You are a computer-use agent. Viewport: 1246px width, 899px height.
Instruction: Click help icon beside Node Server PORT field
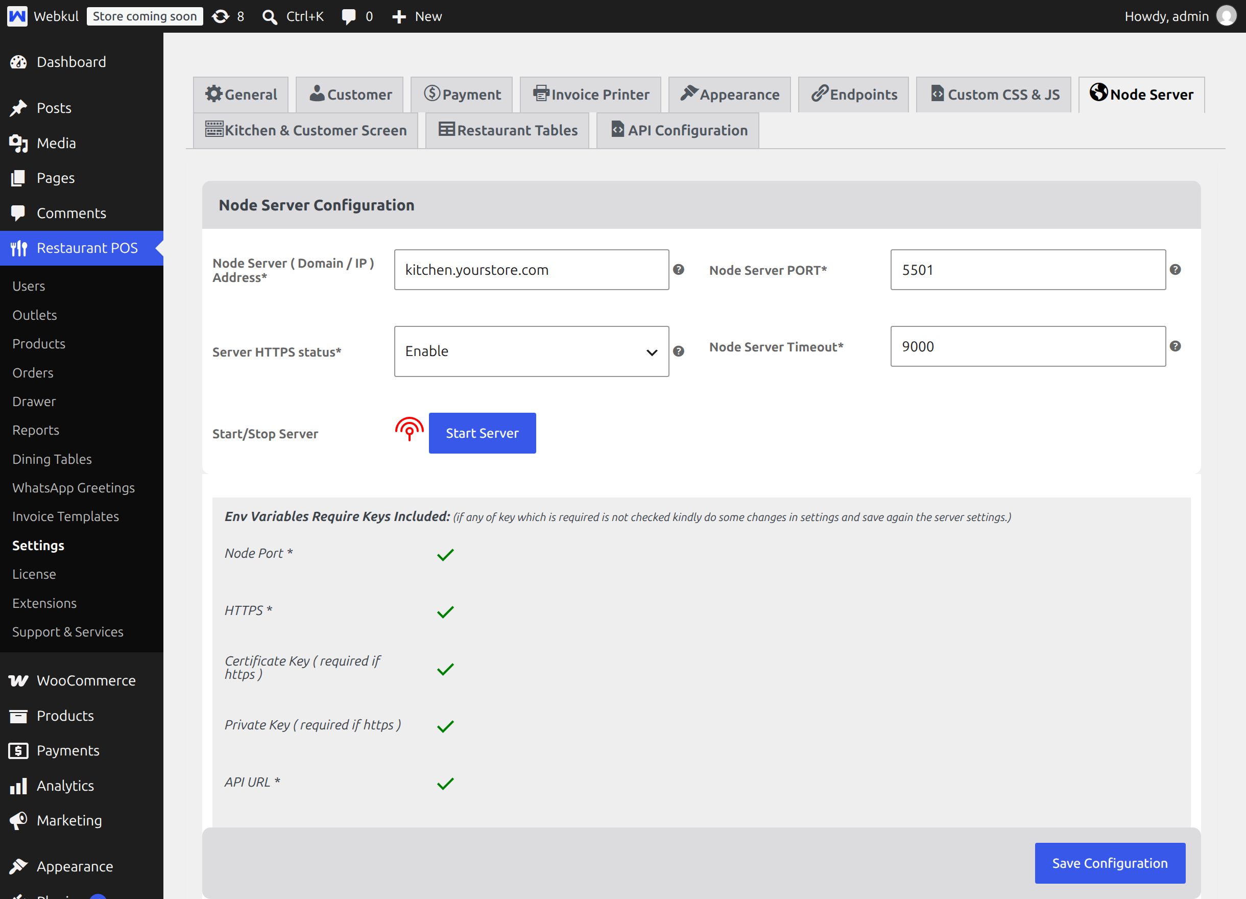(1175, 269)
